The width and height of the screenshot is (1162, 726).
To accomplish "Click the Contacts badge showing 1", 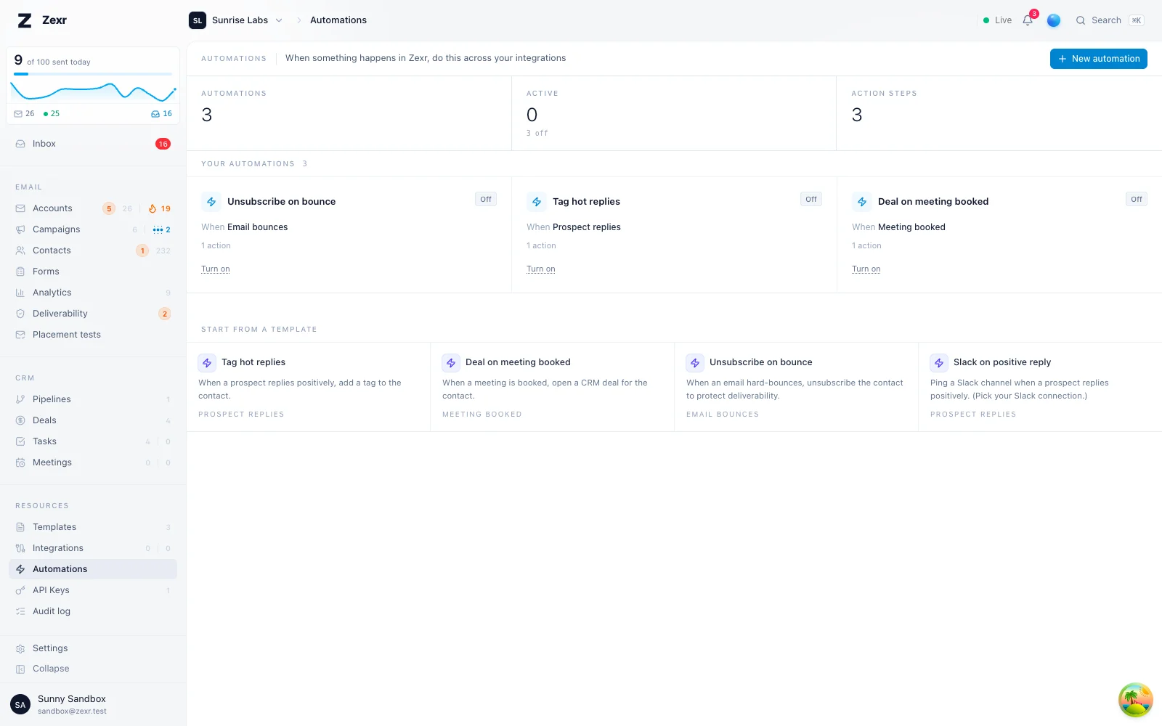I will click(142, 250).
